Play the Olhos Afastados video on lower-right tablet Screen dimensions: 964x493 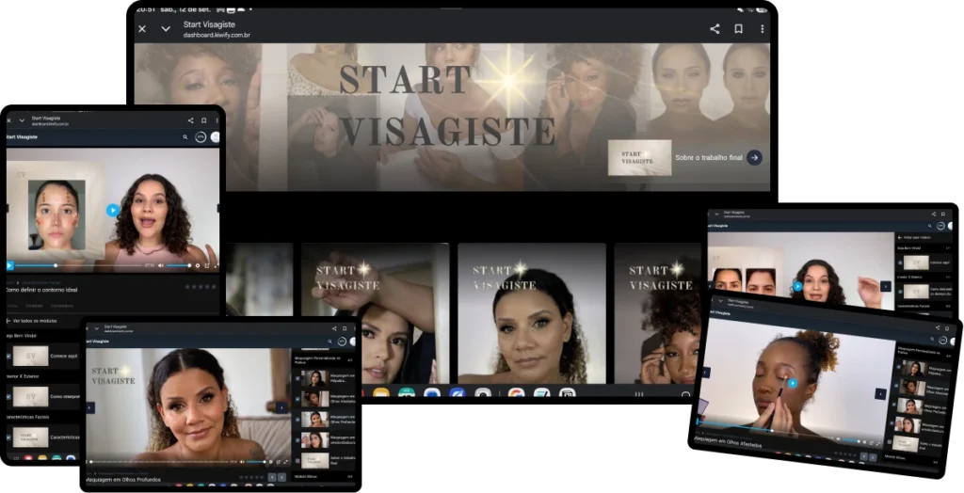(793, 383)
